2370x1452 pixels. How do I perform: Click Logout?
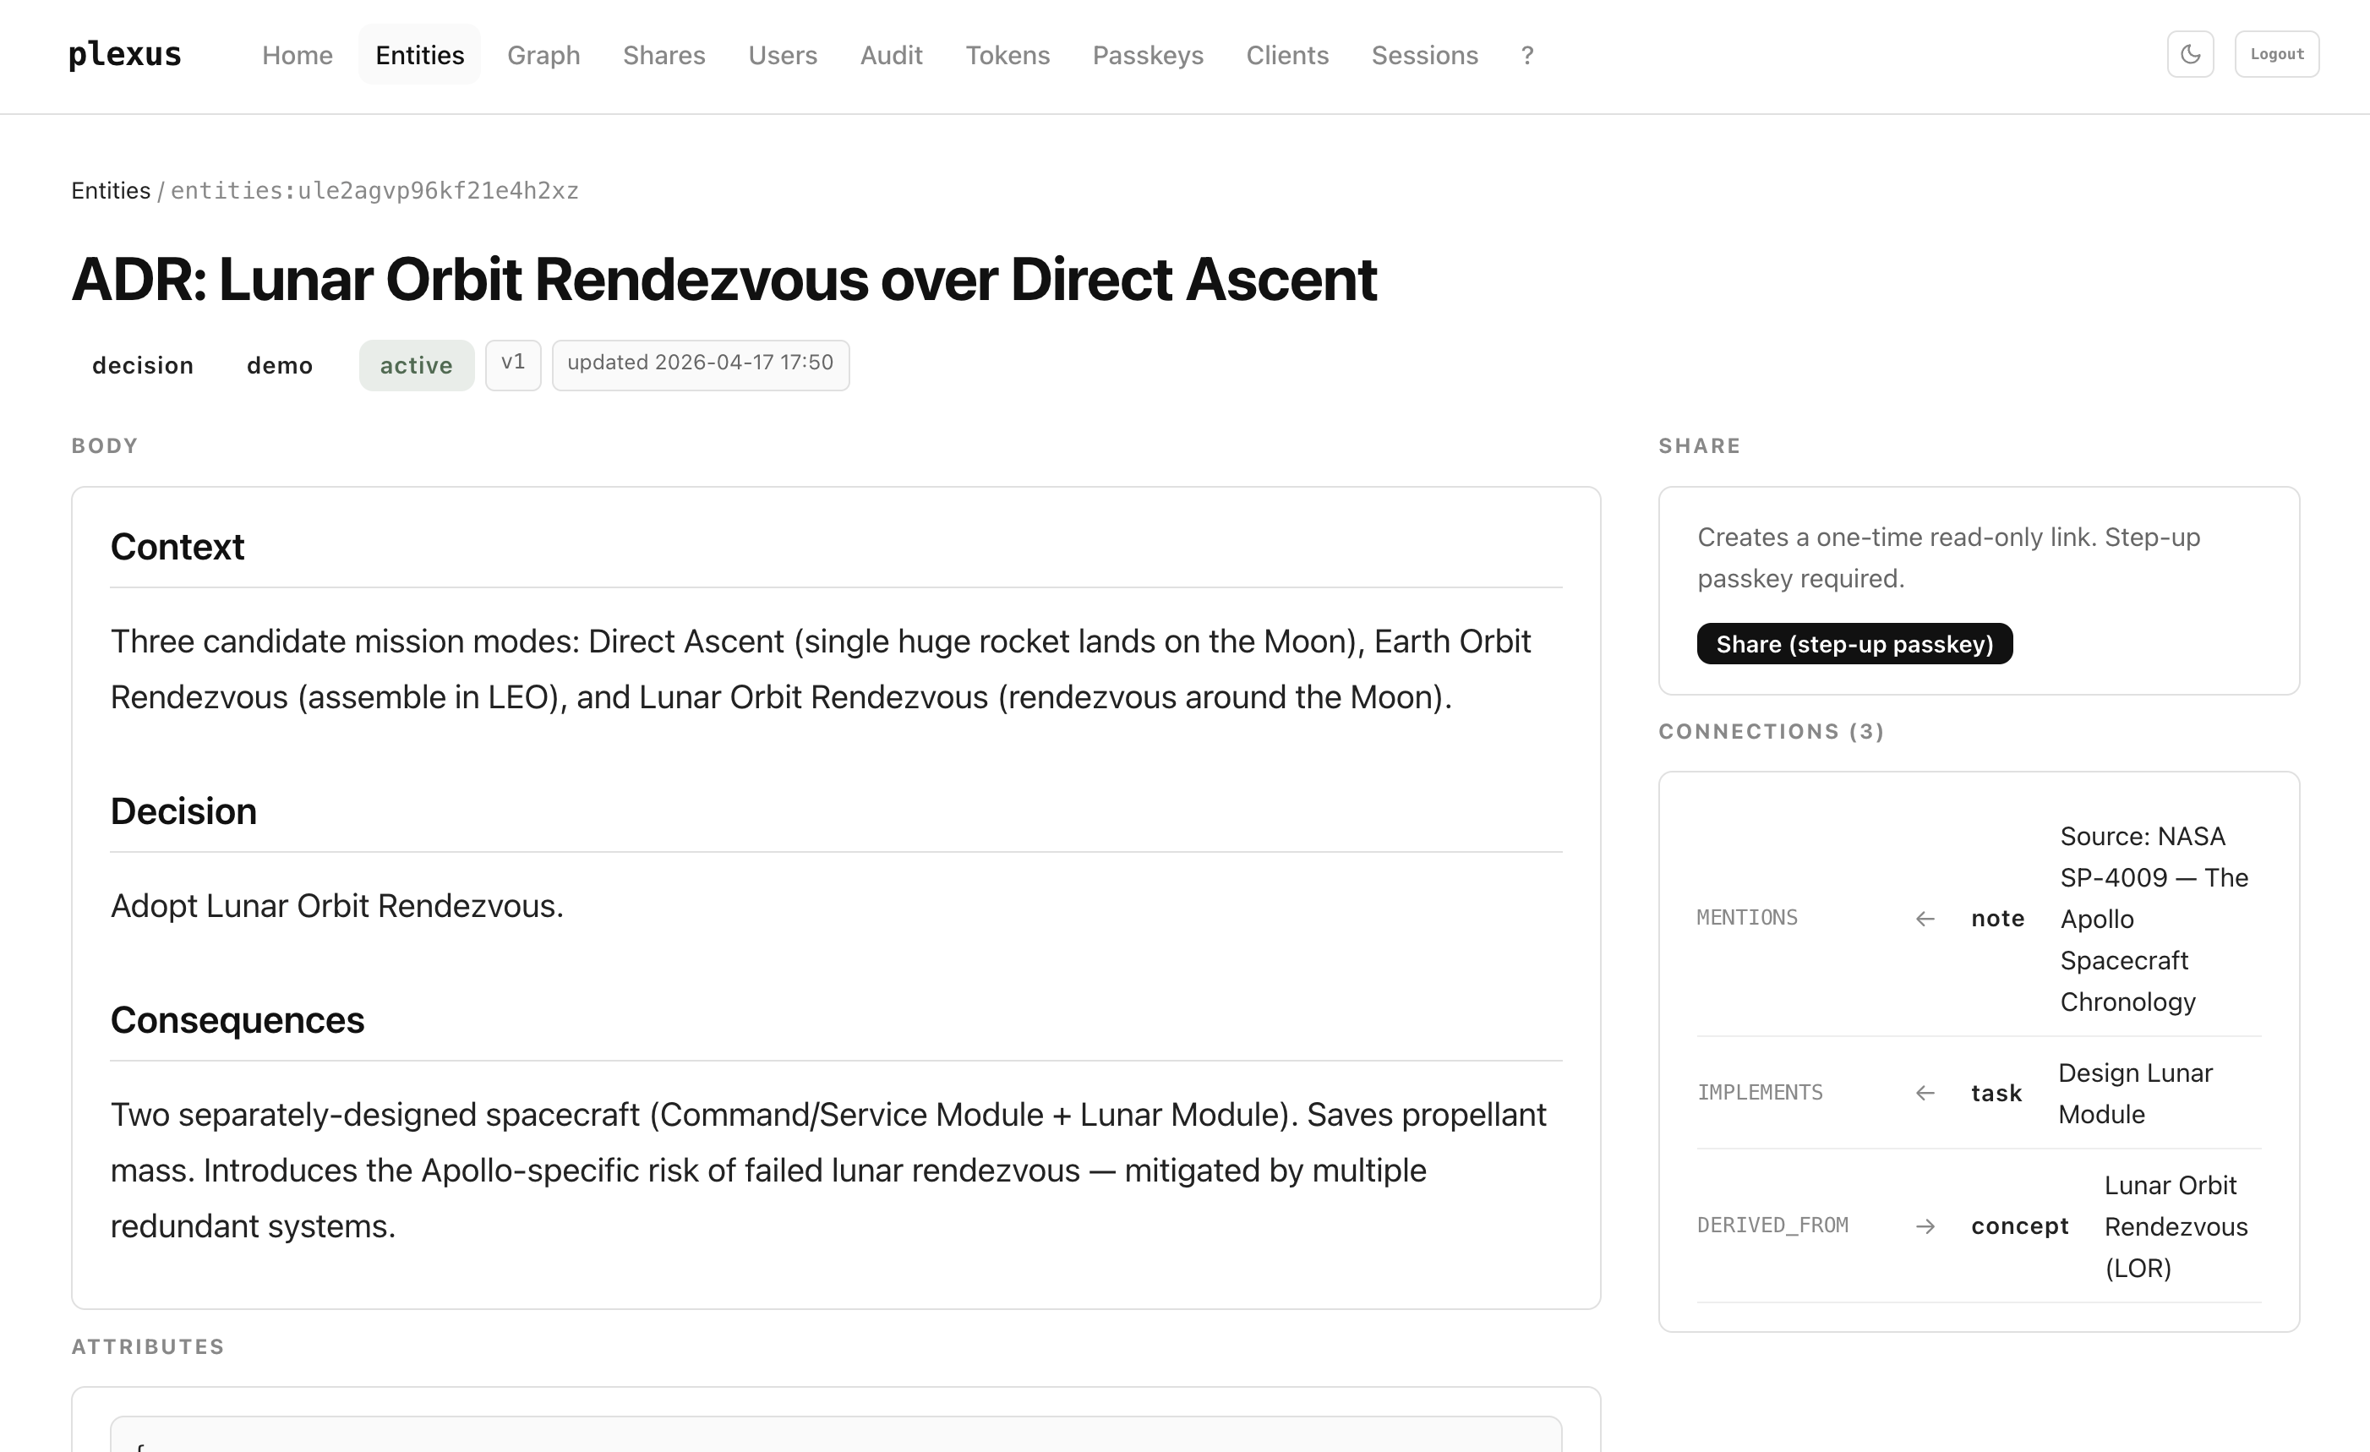coord(2275,54)
